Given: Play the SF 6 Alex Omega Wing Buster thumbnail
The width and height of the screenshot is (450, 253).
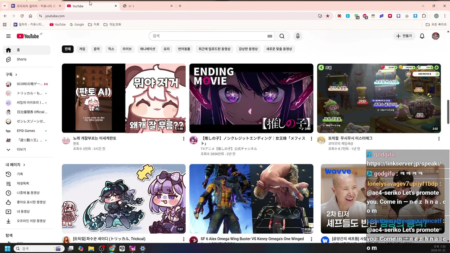Looking at the screenshot, I should (x=251, y=199).
